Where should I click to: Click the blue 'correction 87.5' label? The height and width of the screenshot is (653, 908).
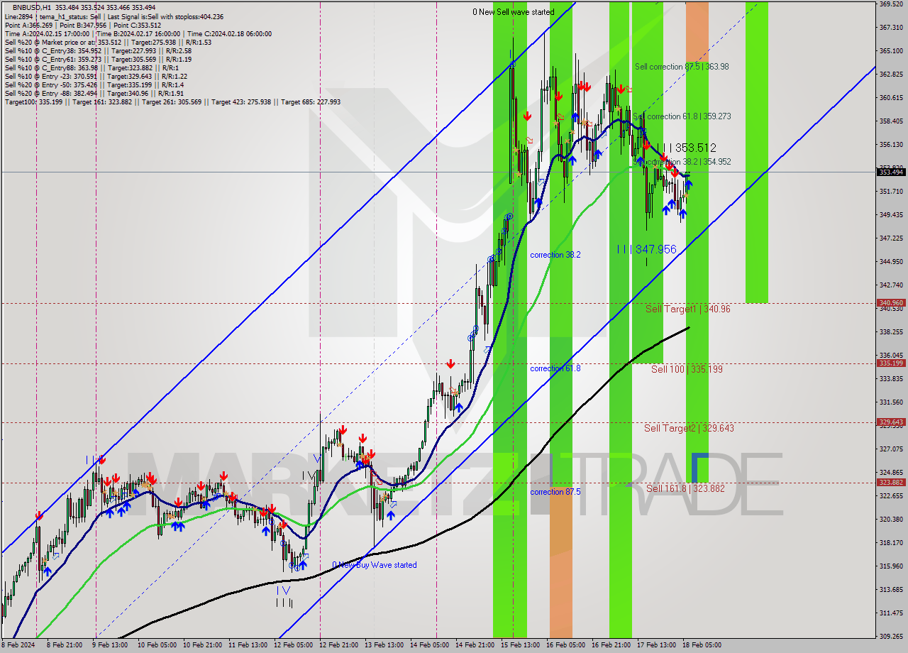[x=555, y=492]
